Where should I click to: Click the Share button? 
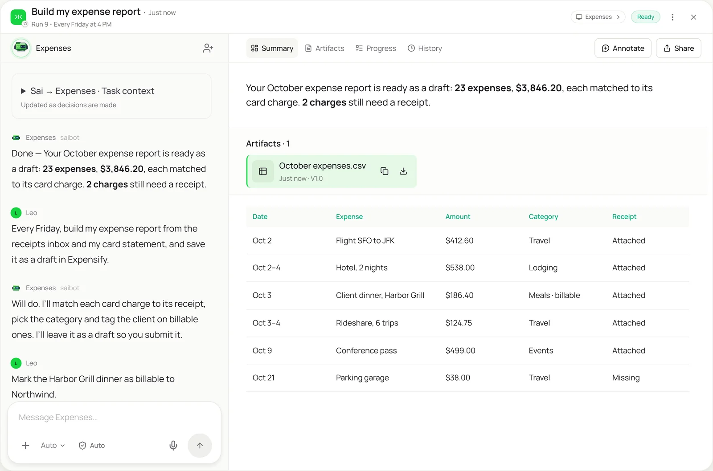coord(679,48)
